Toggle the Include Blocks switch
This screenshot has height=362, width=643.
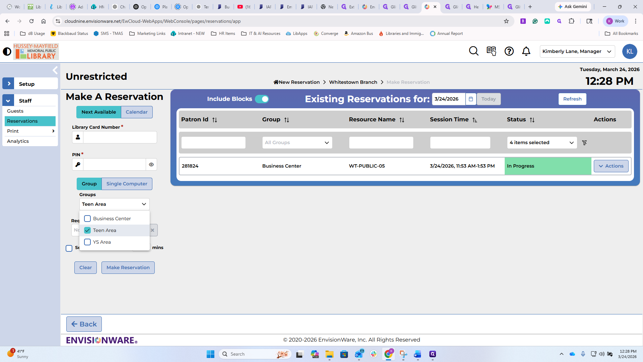pos(262,99)
